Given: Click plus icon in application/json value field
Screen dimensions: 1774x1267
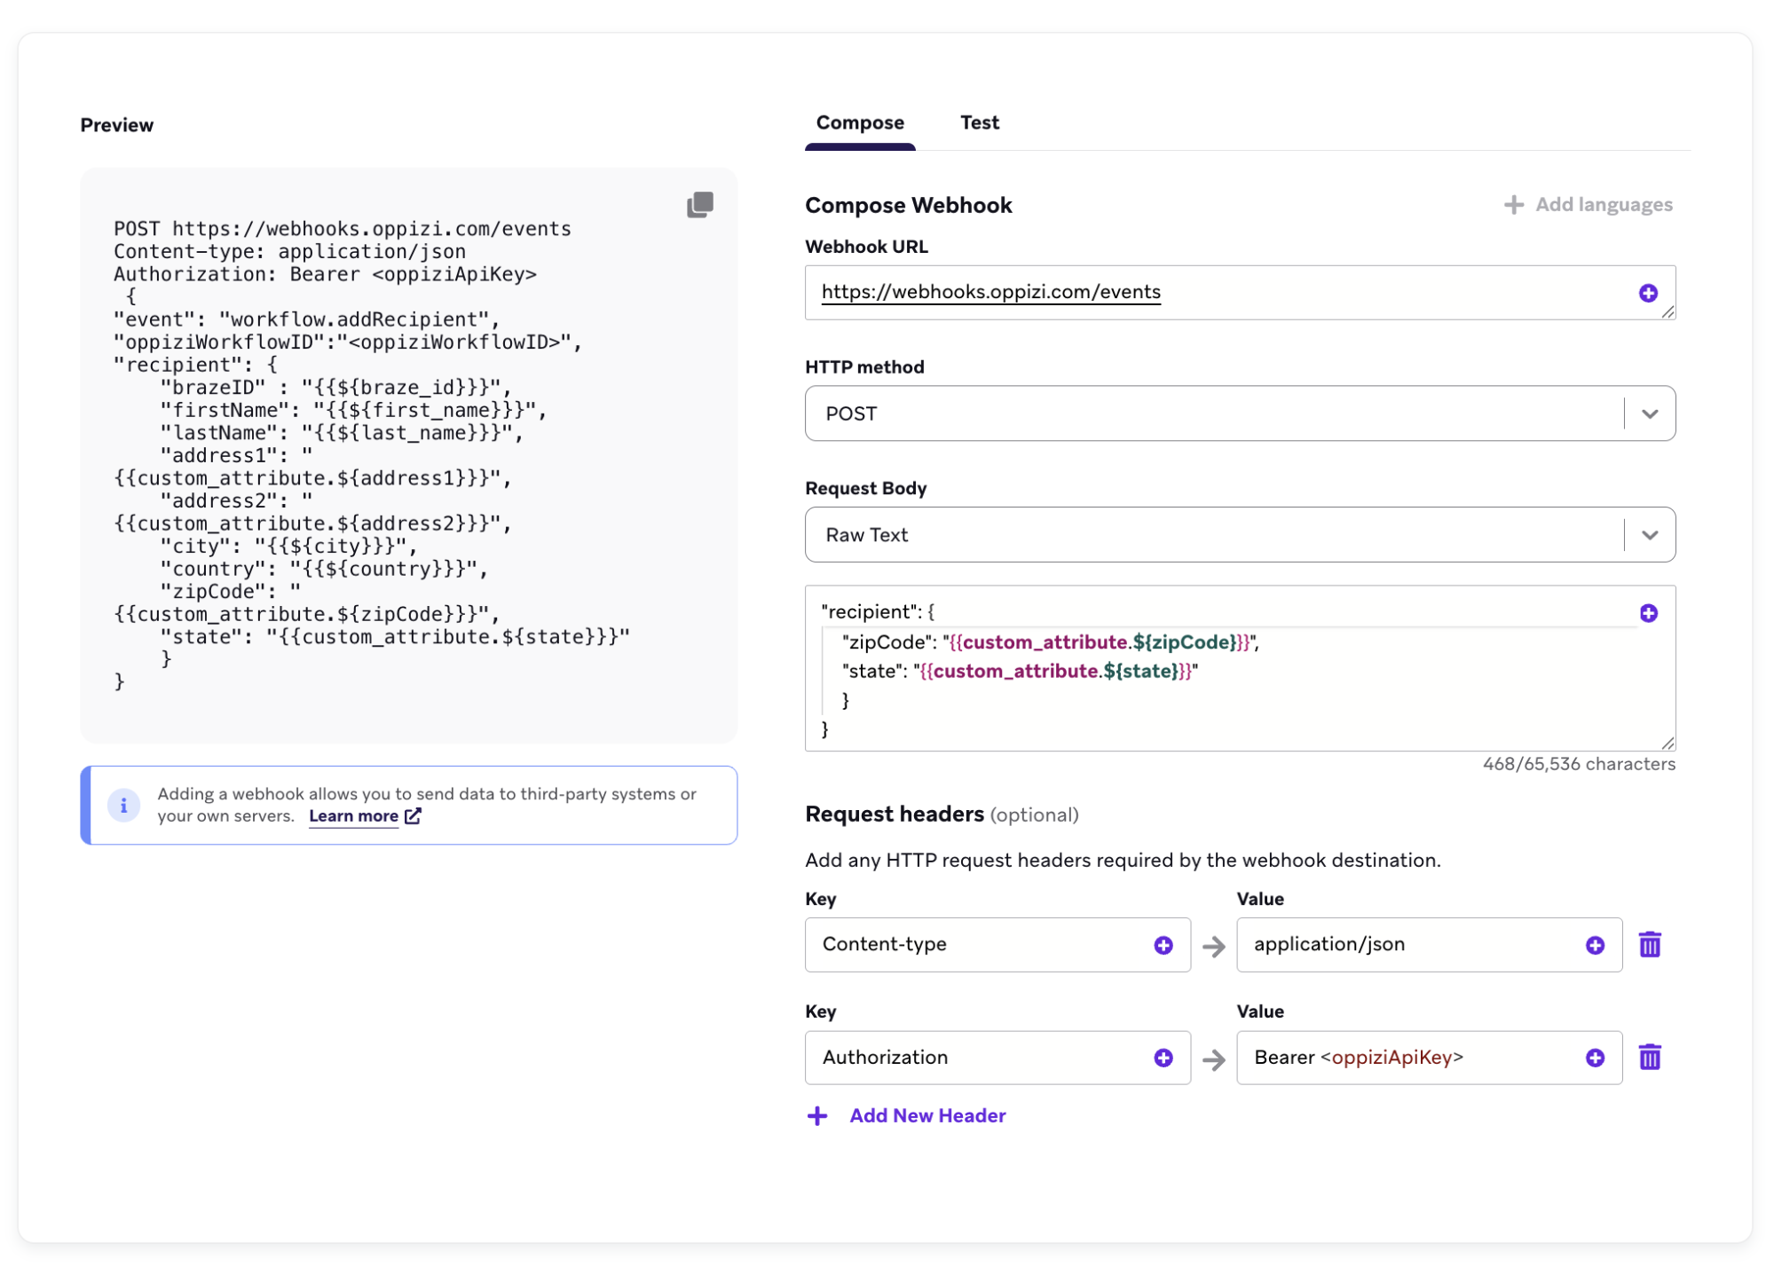Looking at the screenshot, I should (1594, 945).
